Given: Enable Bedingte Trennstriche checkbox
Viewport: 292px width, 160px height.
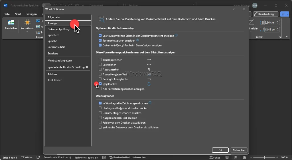Looking at the screenshot, I should pos(100,79).
